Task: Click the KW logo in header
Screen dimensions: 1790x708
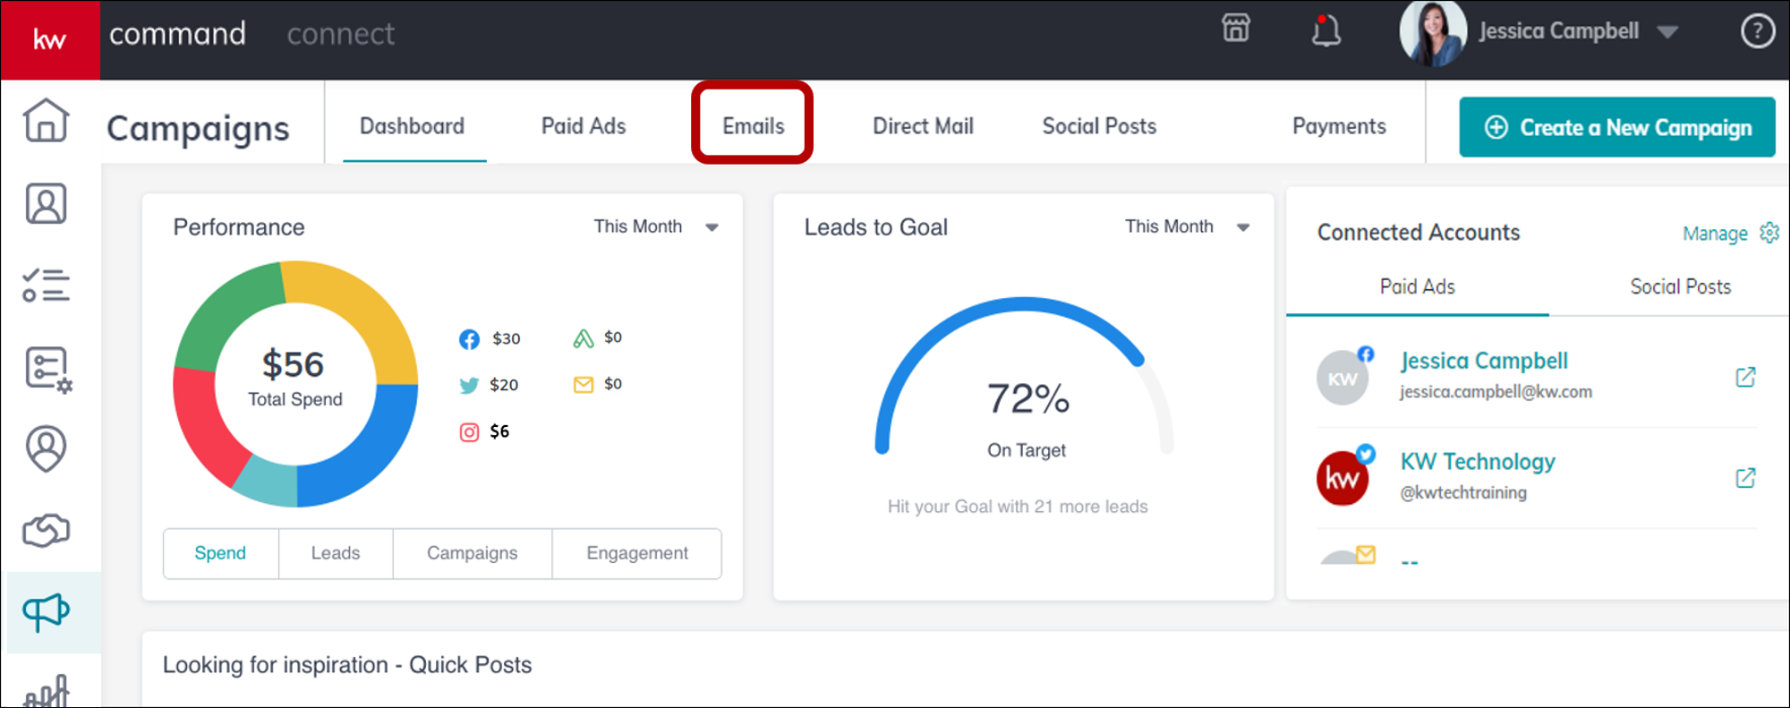Action: coord(50,40)
